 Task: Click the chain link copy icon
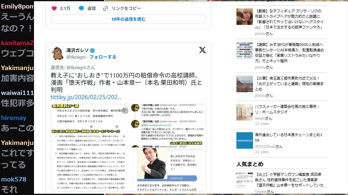coord(105,8)
